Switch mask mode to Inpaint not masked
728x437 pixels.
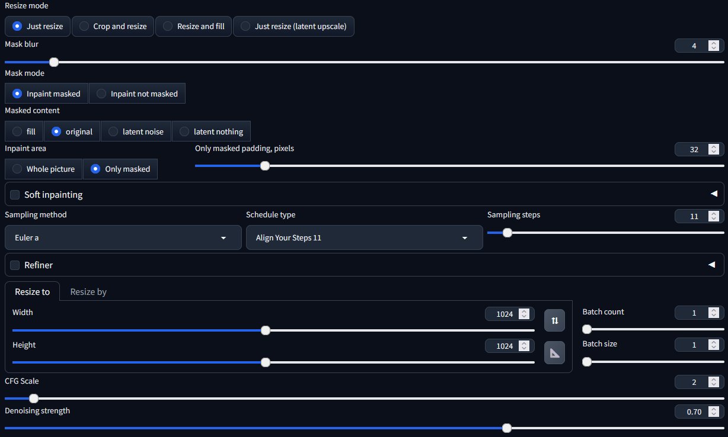point(137,94)
